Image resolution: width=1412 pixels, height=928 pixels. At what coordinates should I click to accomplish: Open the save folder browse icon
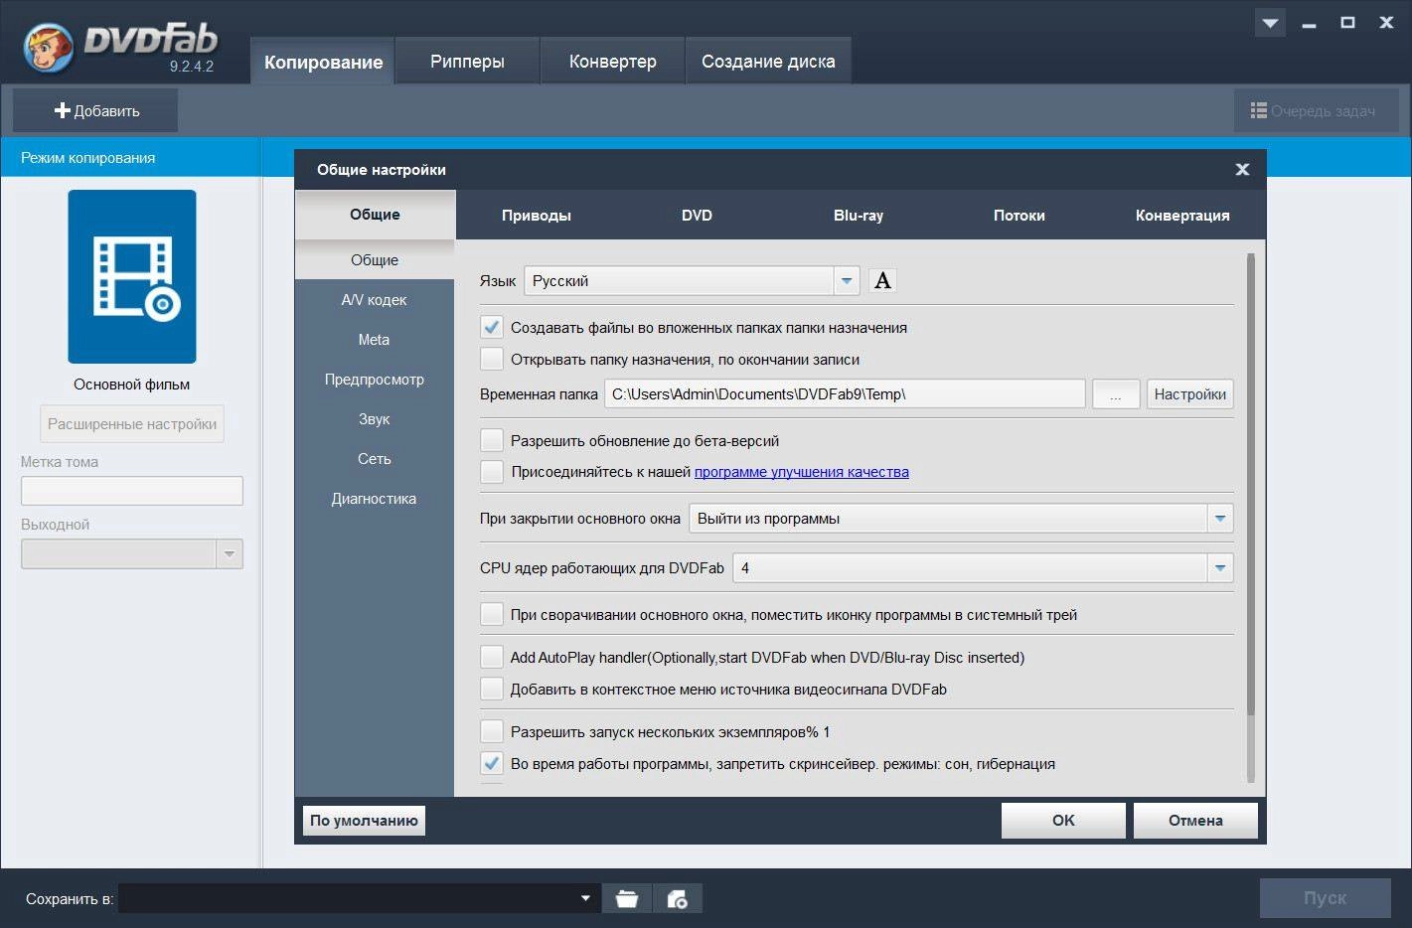point(627,898)
